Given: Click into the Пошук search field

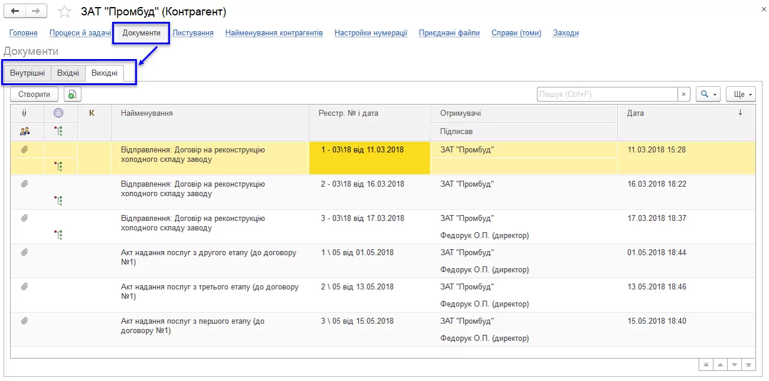Looking at the screenshot, I should (607, 95).
